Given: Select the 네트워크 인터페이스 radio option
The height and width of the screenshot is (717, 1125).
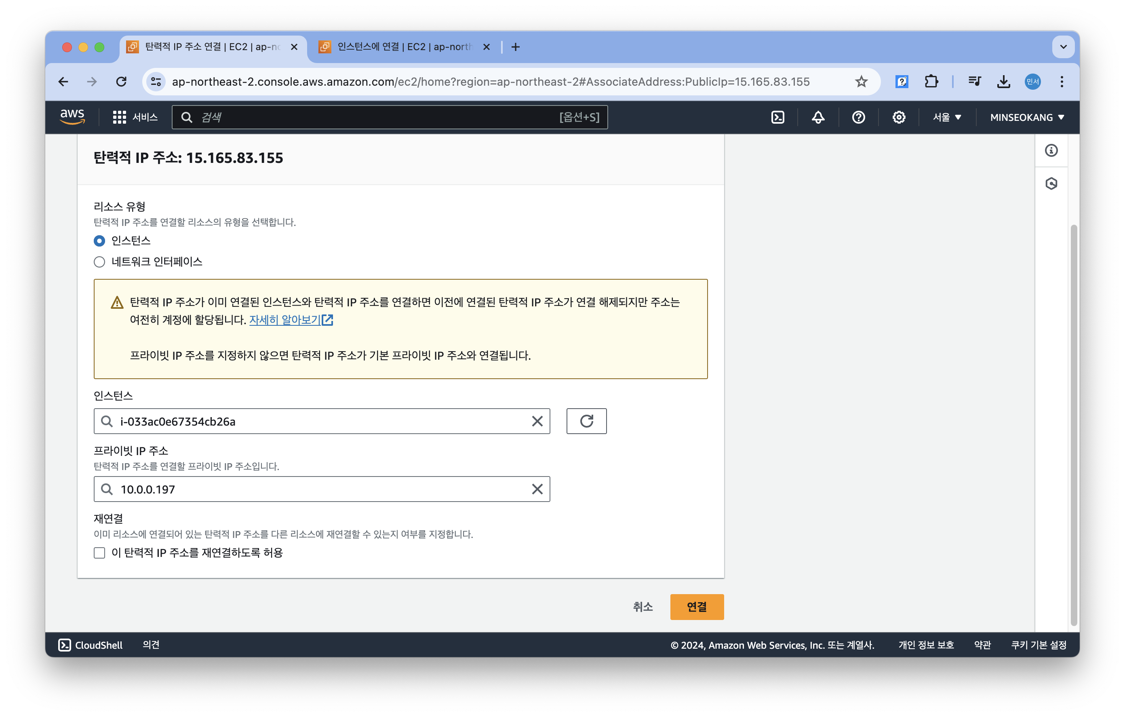Looking at the screenshot, I should click(99, 262).
